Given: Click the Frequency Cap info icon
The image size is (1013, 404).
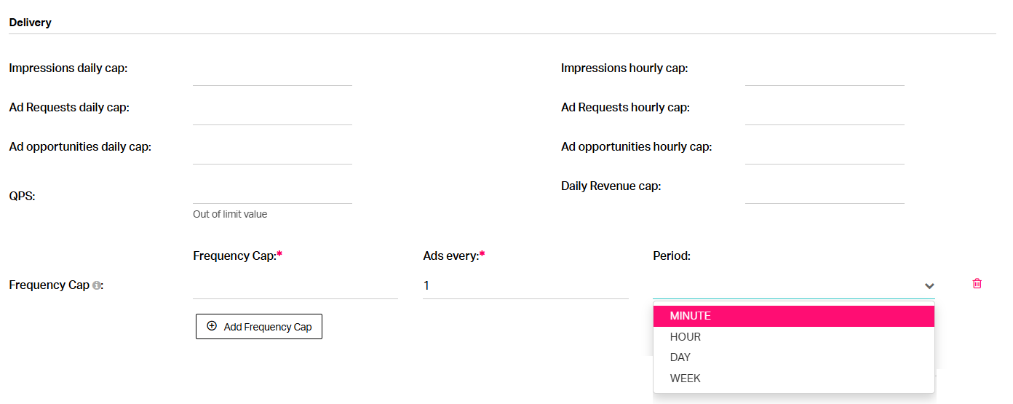Looking at the screenshot, I should click(x=96, y=285).
